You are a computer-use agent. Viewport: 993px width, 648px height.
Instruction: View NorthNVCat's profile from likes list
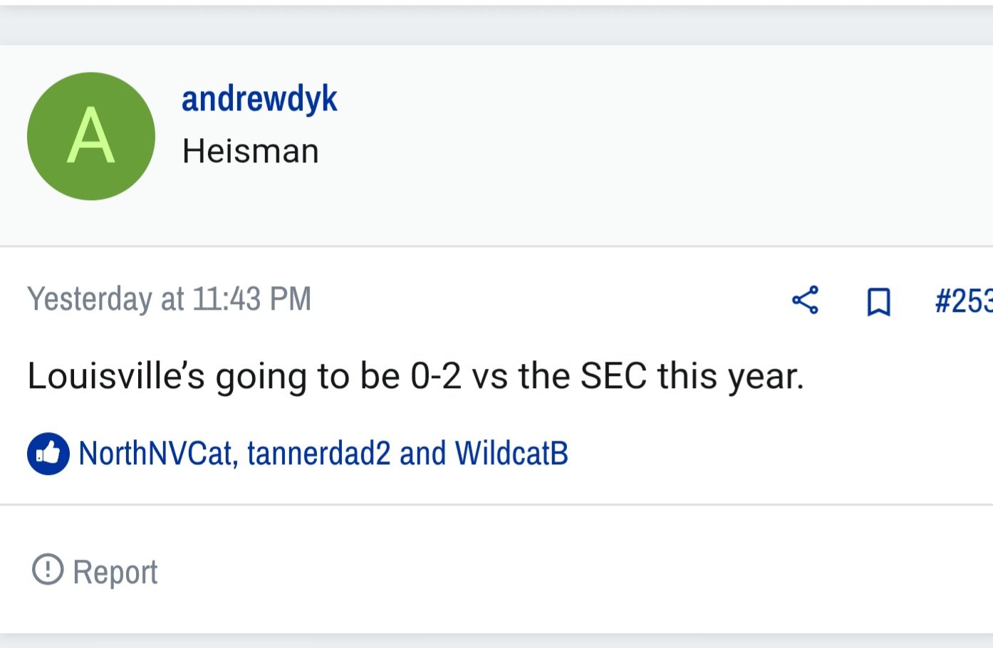tap(155, 454)
